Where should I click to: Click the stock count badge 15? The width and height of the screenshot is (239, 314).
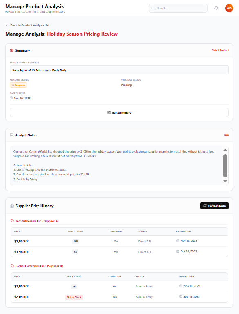(x=74, y=286)
